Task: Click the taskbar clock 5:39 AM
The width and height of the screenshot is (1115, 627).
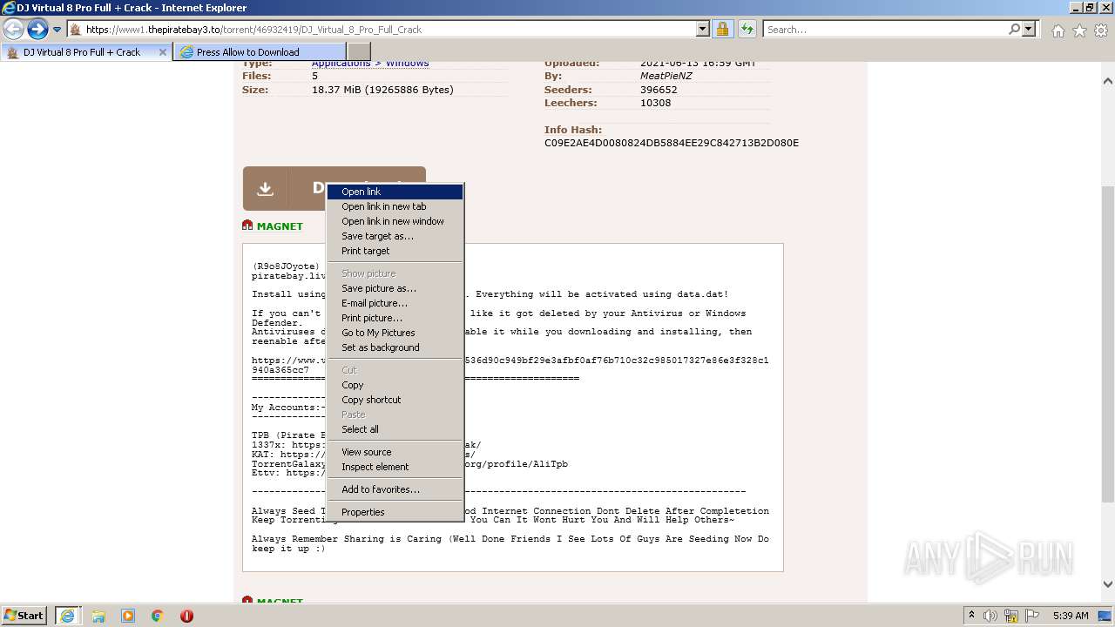Action: 1071,616
